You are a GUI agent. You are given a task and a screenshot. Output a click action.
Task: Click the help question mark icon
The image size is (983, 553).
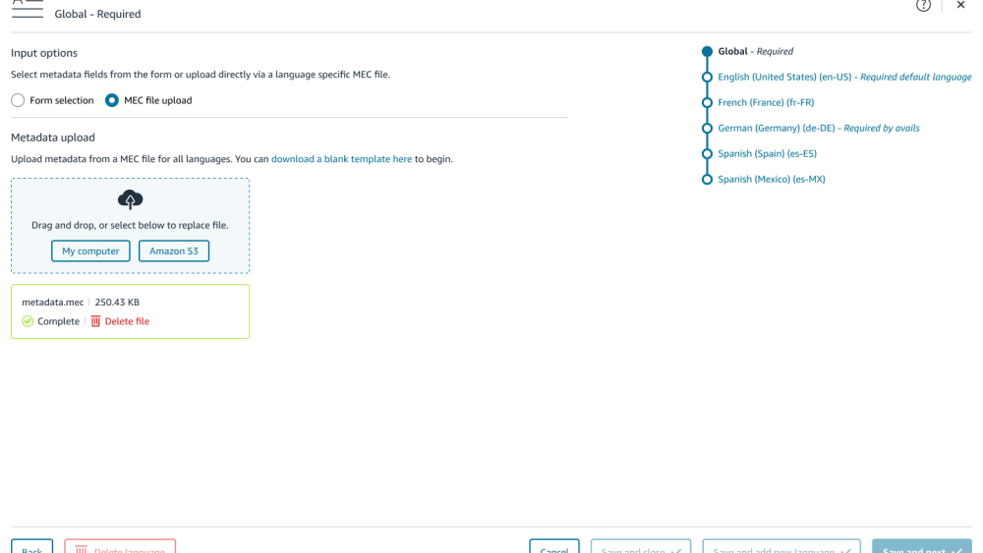923,6
